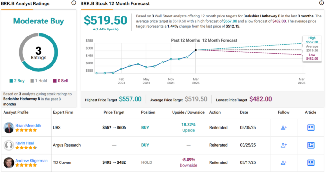Click the 12 Month Forecast chart label
326x172 pixels.
(x=220, y=40)
